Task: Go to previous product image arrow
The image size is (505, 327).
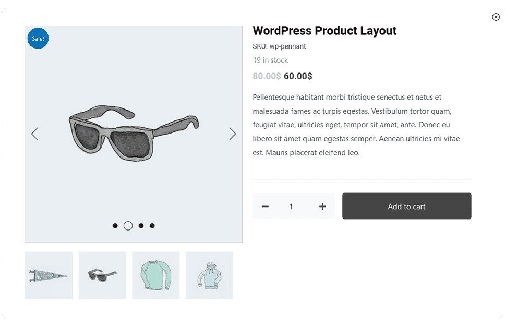Action: coord(34,134)
